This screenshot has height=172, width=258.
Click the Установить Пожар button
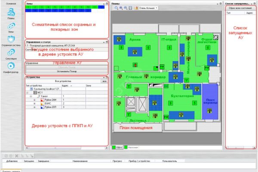click(x=67, y=71)
